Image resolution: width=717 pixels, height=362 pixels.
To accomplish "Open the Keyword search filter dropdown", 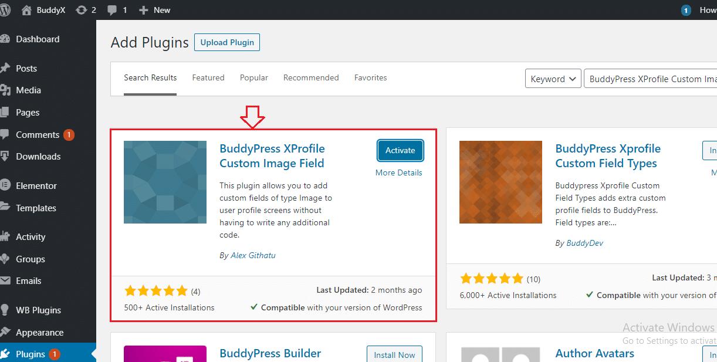I will 552,78.
